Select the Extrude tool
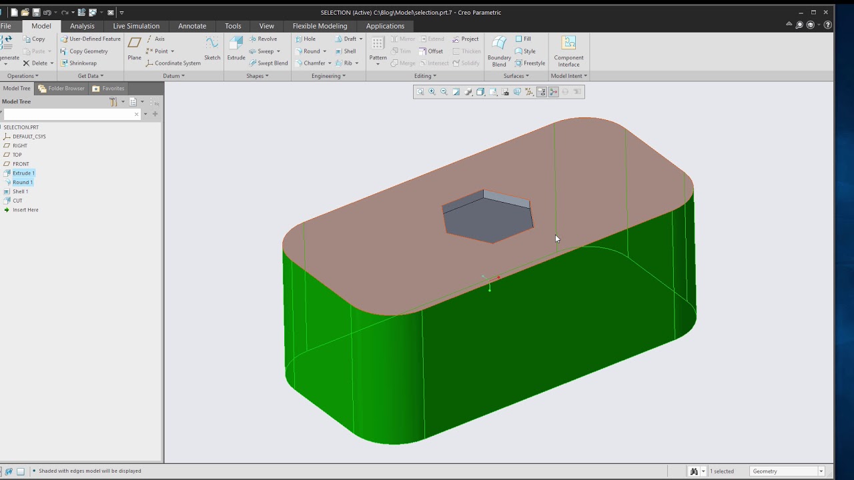The width and height of the screenshot is (854, 480). 236,49
